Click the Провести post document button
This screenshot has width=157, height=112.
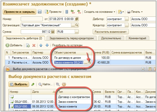point(53,12)
